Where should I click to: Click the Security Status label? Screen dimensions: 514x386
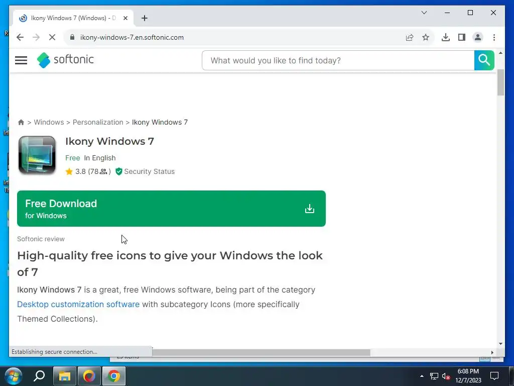click(x=150, y=171)
